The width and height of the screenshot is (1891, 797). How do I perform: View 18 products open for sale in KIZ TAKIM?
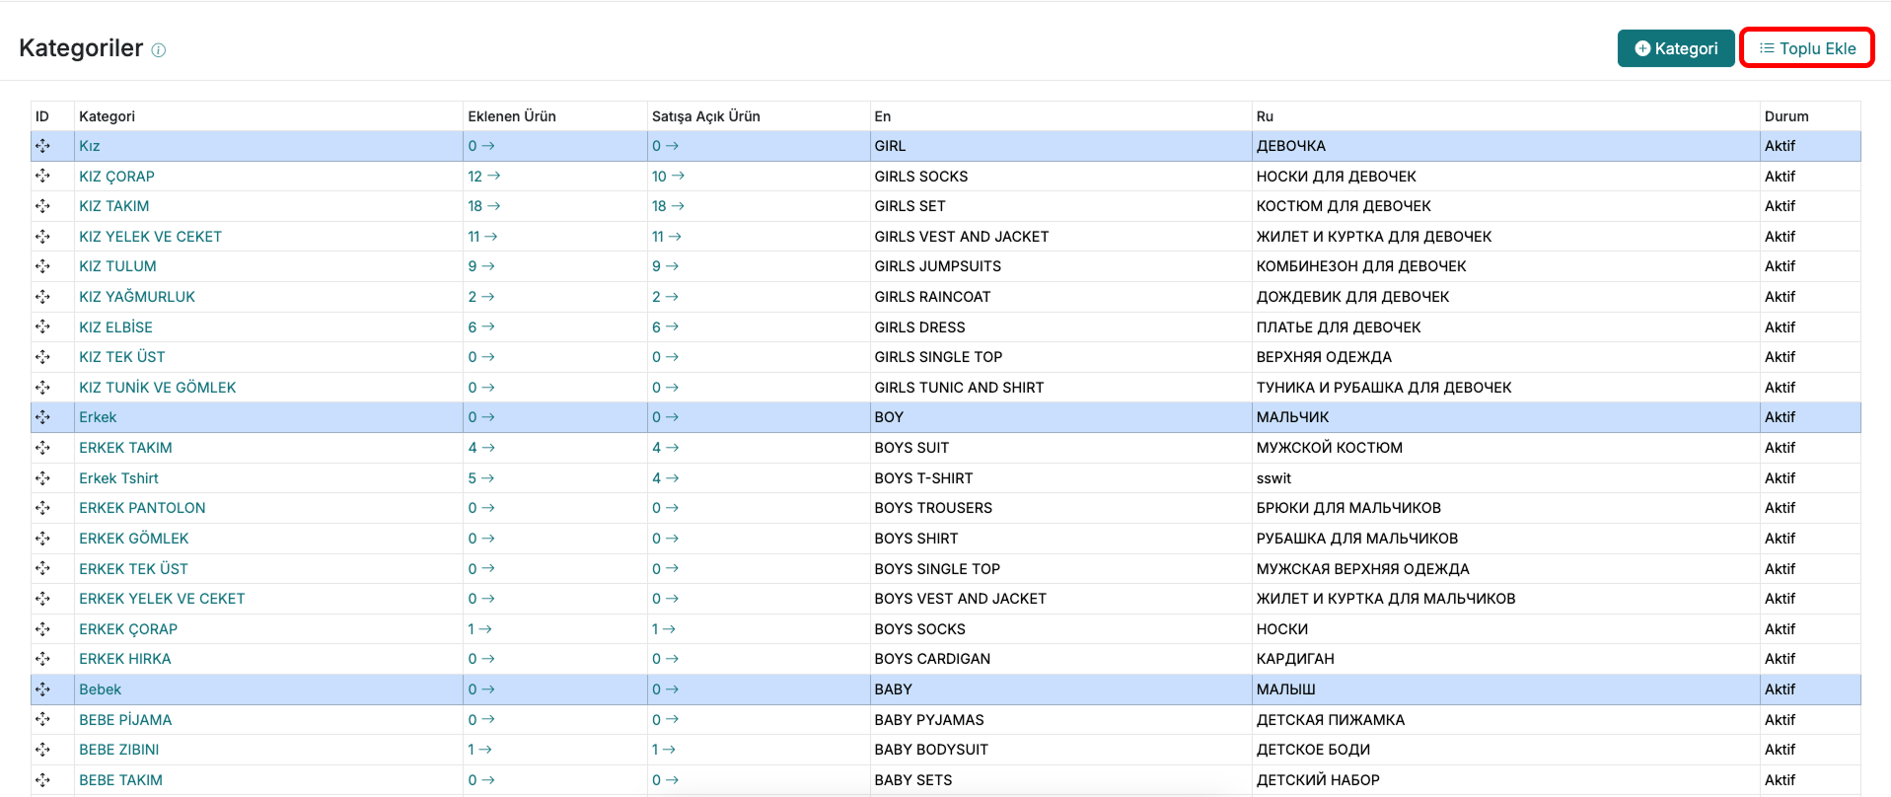pos(668,206)
